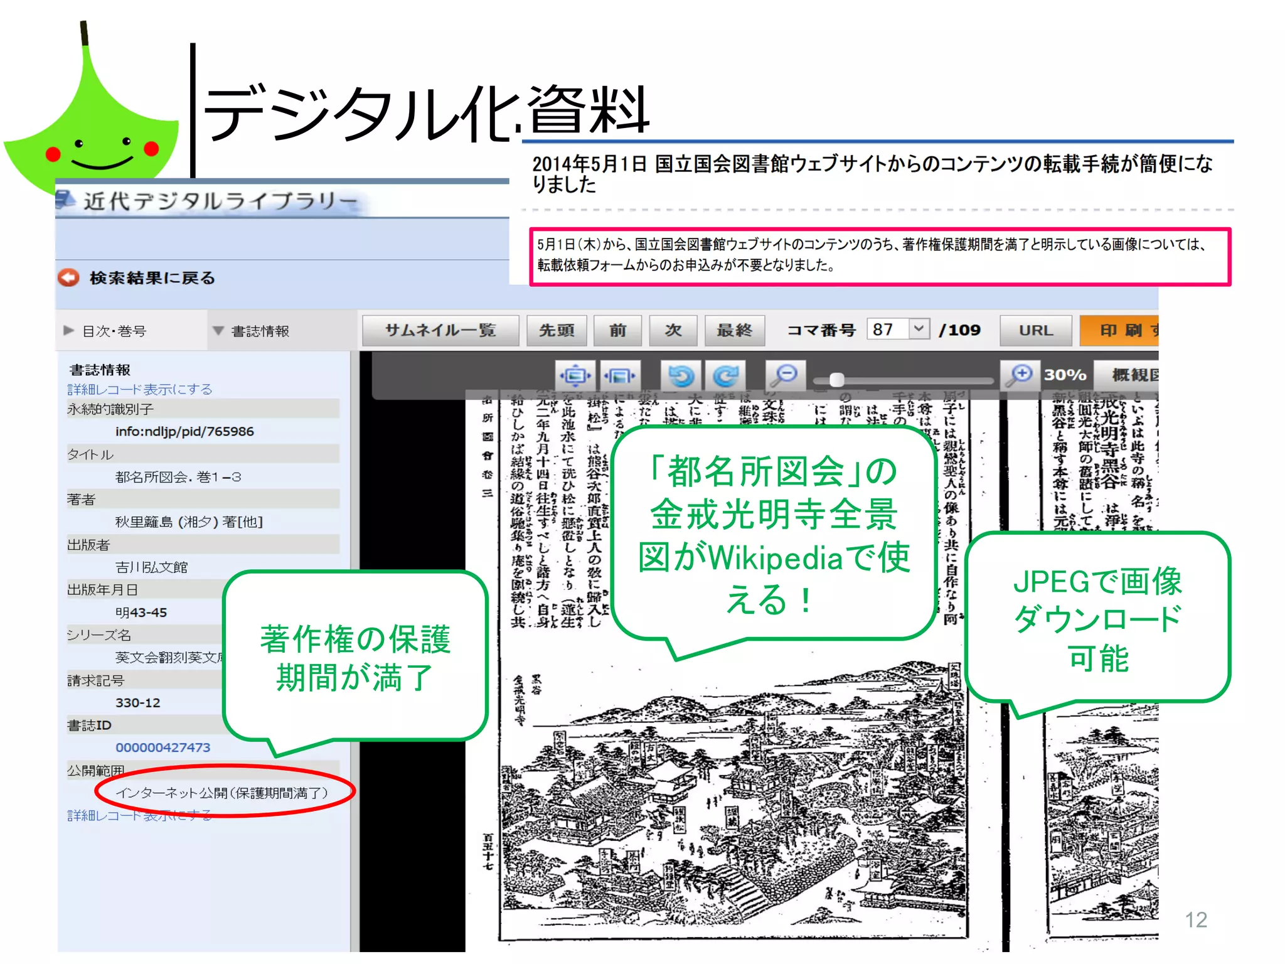The image size is (1285, 964).
Task: Go to first page with 先頭
Action: pos(557,330)
